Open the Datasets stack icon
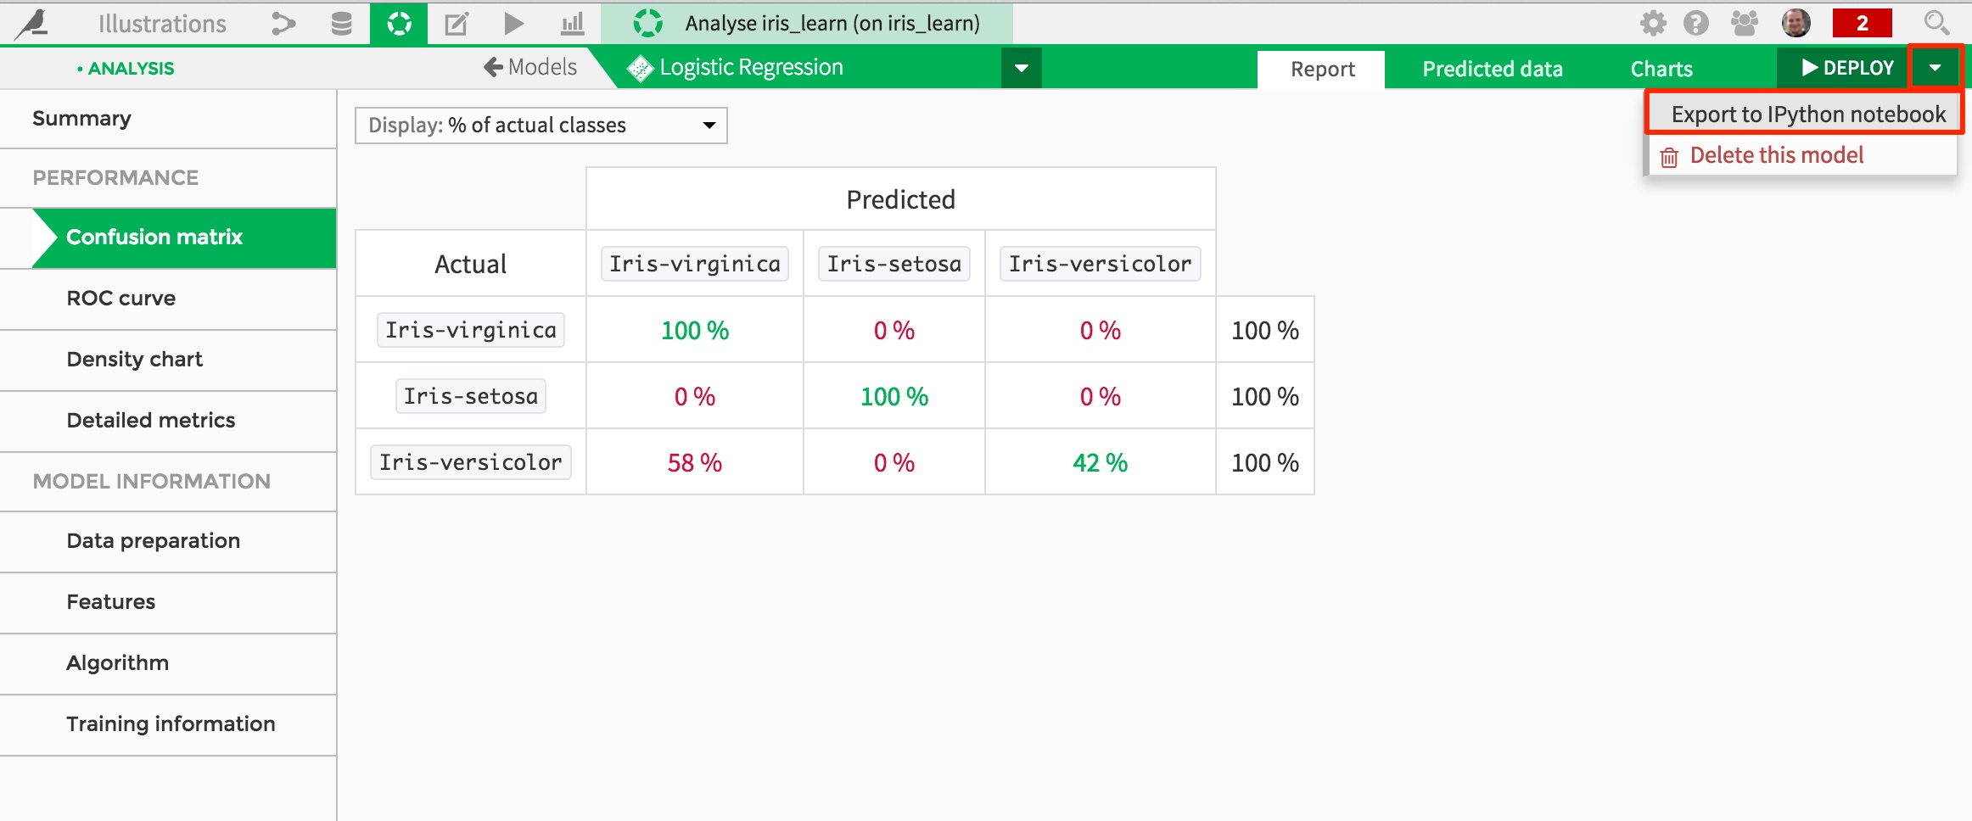The width and height of the screenshot is (1972, 821). coord(341,24)
